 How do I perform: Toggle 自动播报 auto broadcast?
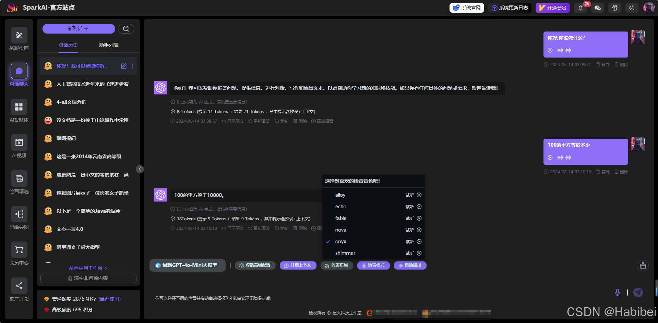tap(410, 265)
